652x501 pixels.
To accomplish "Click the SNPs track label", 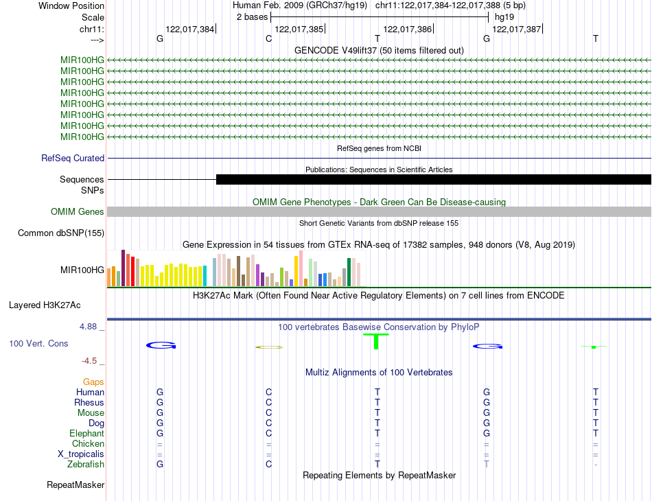I will click(x=93, y=190).
